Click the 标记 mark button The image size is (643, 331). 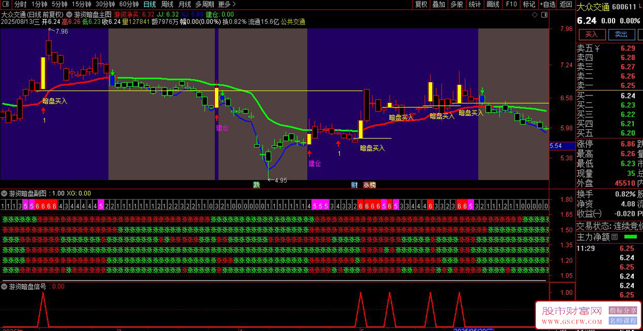click(x=529, y=4)
